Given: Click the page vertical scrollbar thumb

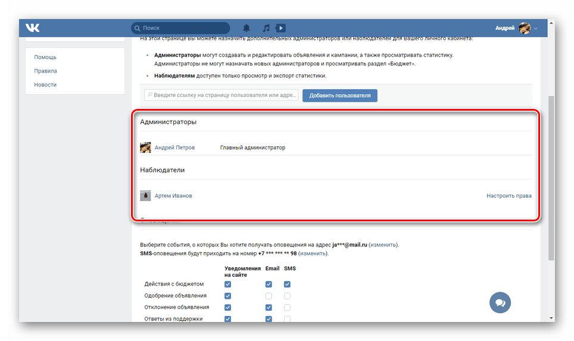Looking at the screenshot, I should click(x=551, y=178).
